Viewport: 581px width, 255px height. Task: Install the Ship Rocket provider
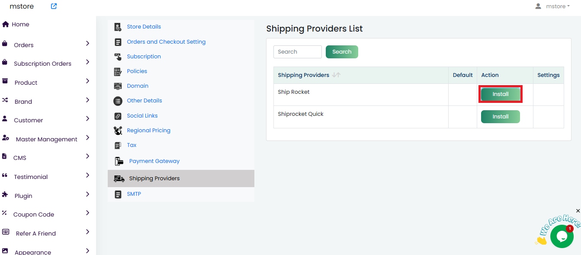[501, 94]
